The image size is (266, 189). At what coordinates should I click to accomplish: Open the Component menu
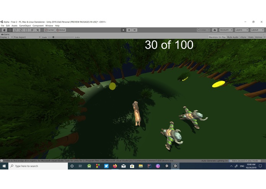38,26
